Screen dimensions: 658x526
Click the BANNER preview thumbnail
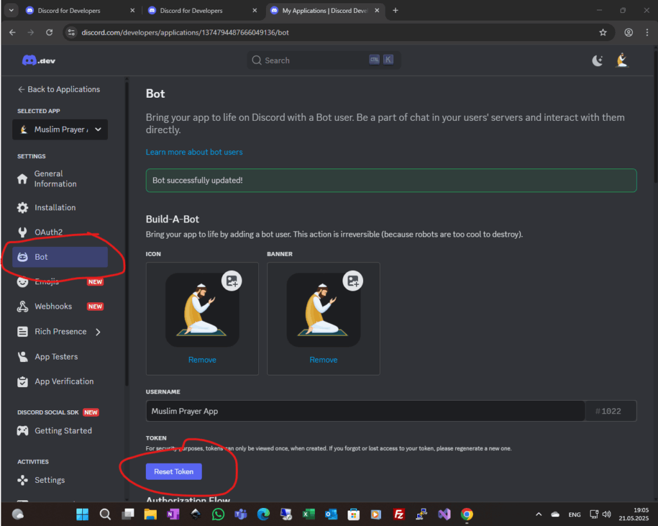324,310
